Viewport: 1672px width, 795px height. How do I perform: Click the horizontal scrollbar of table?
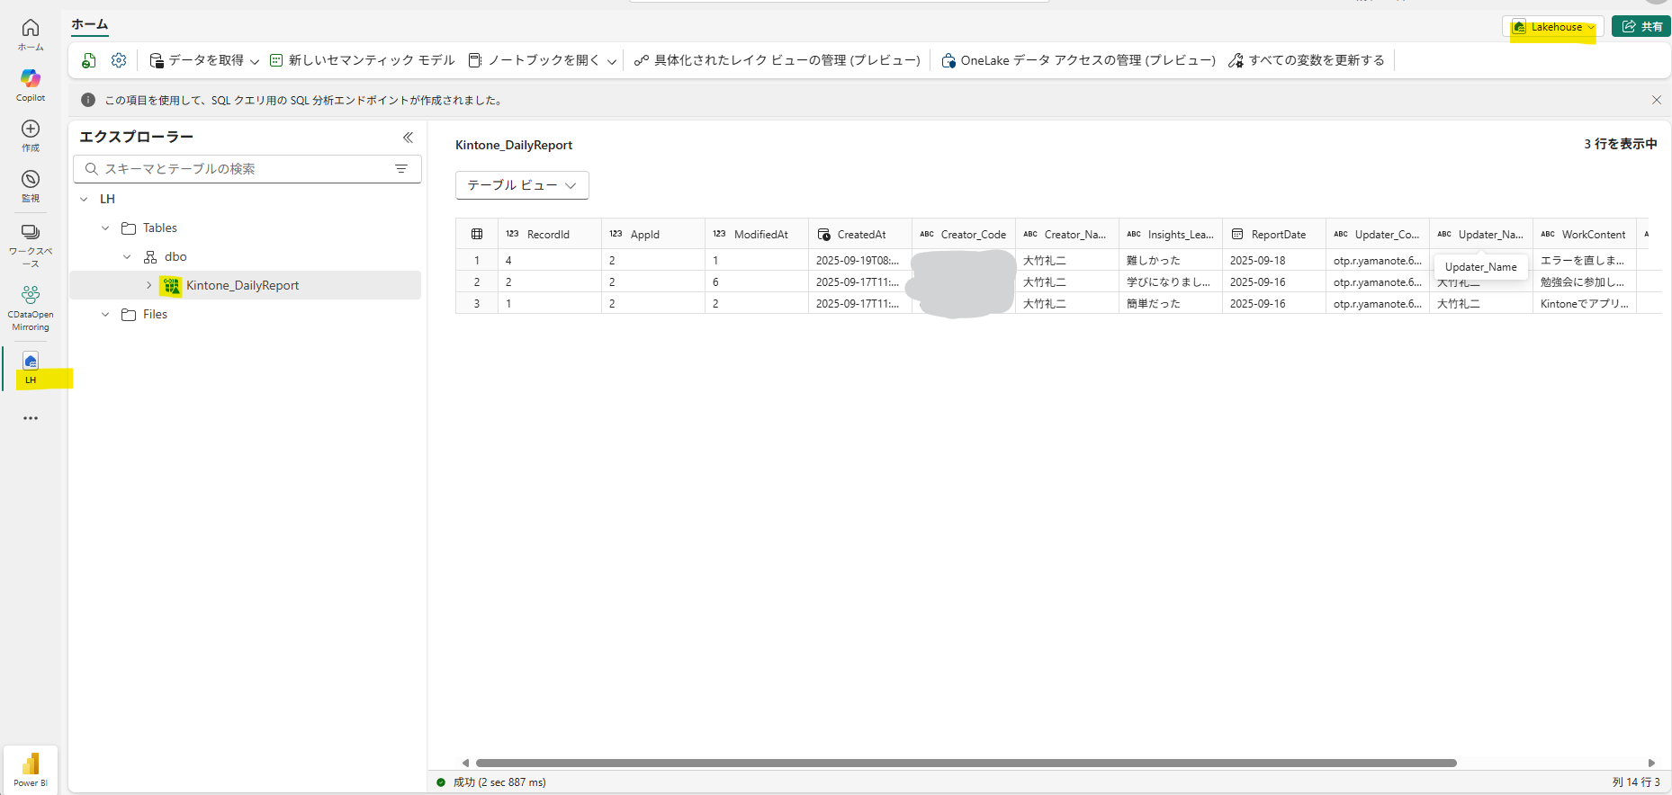(x=966, y=763)
